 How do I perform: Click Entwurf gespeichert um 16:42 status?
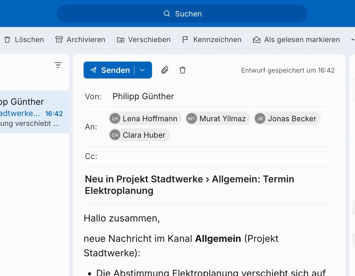coord(288,70)
